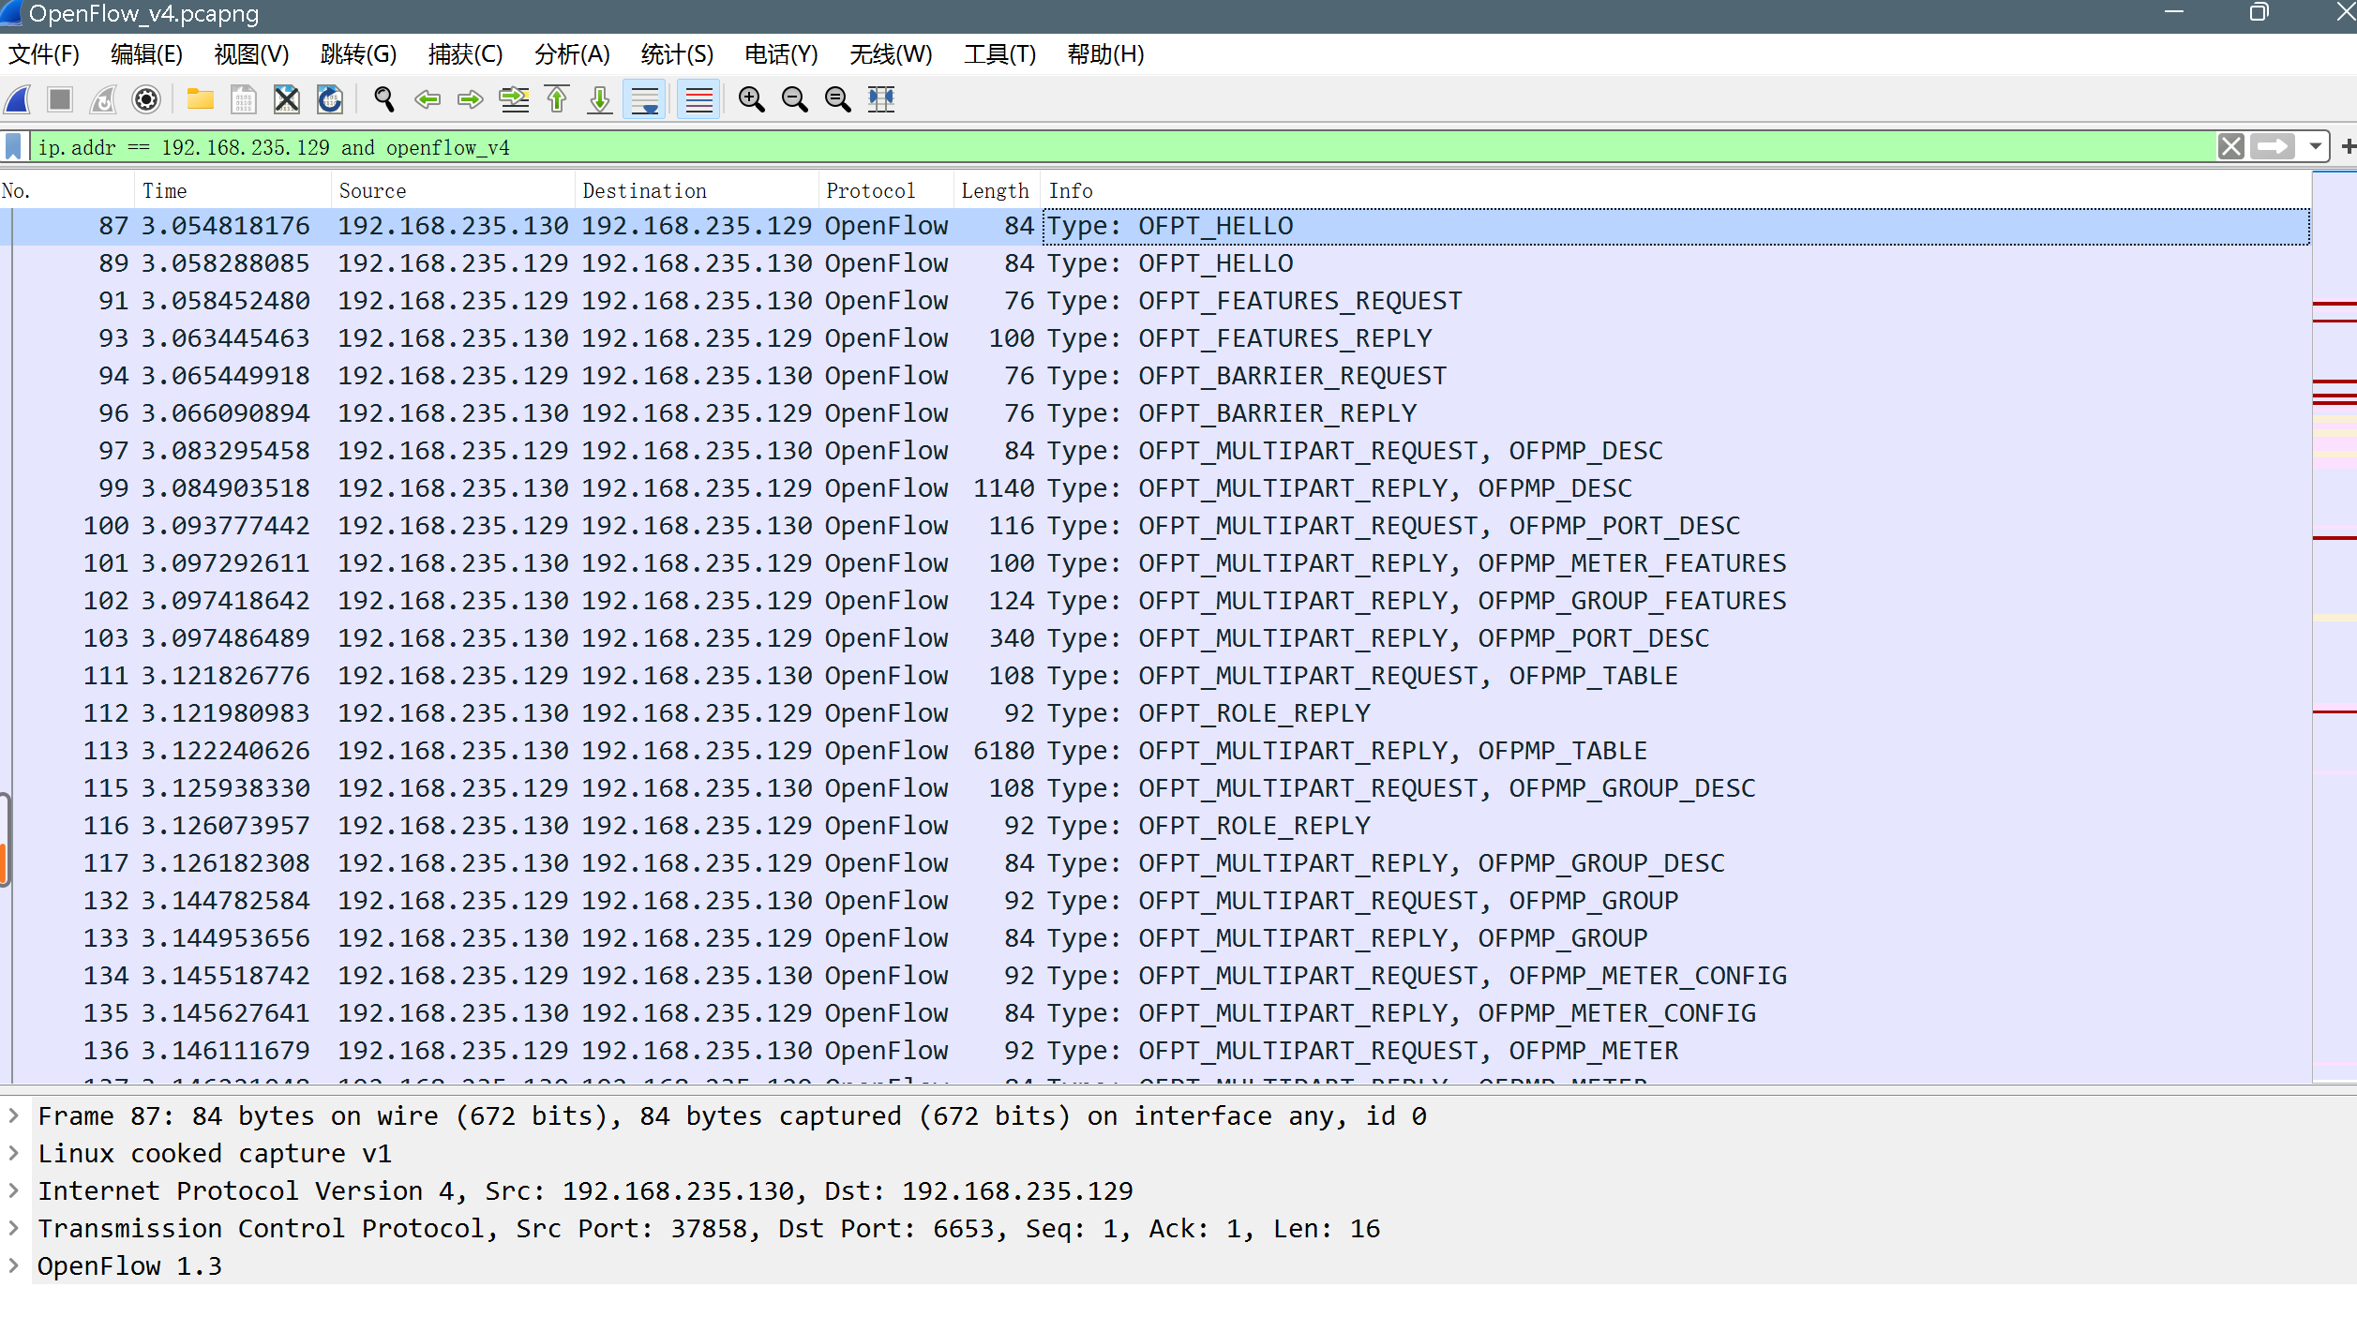Expand the OpenFlow 1.3 row

[14, 1265]
